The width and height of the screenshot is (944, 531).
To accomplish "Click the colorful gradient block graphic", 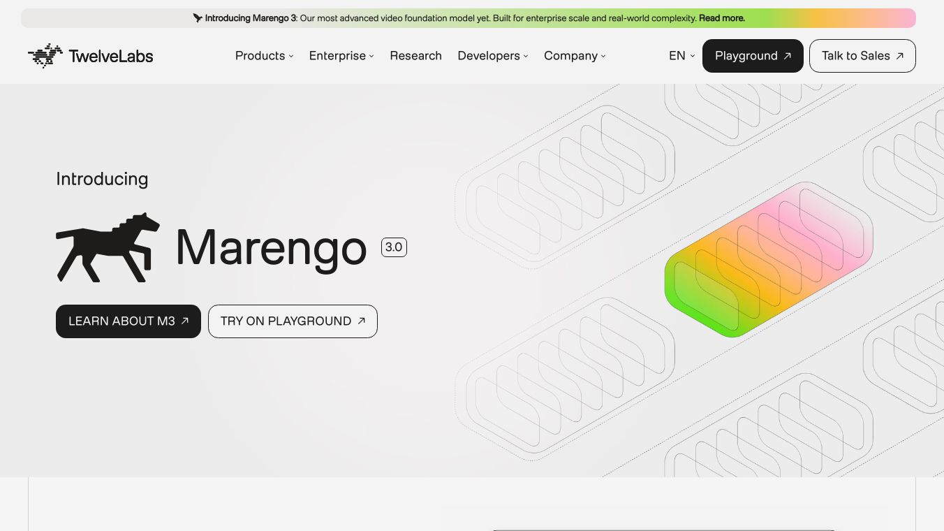I will (x=769, y=260).
